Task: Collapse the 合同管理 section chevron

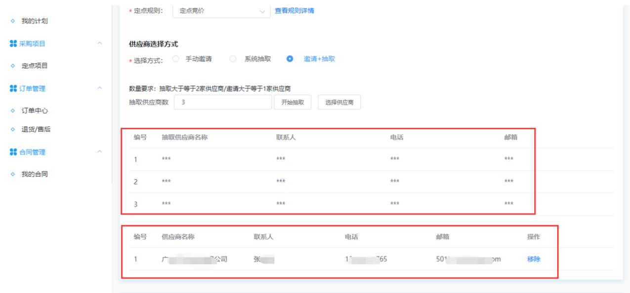Action: tap(100, 152)
